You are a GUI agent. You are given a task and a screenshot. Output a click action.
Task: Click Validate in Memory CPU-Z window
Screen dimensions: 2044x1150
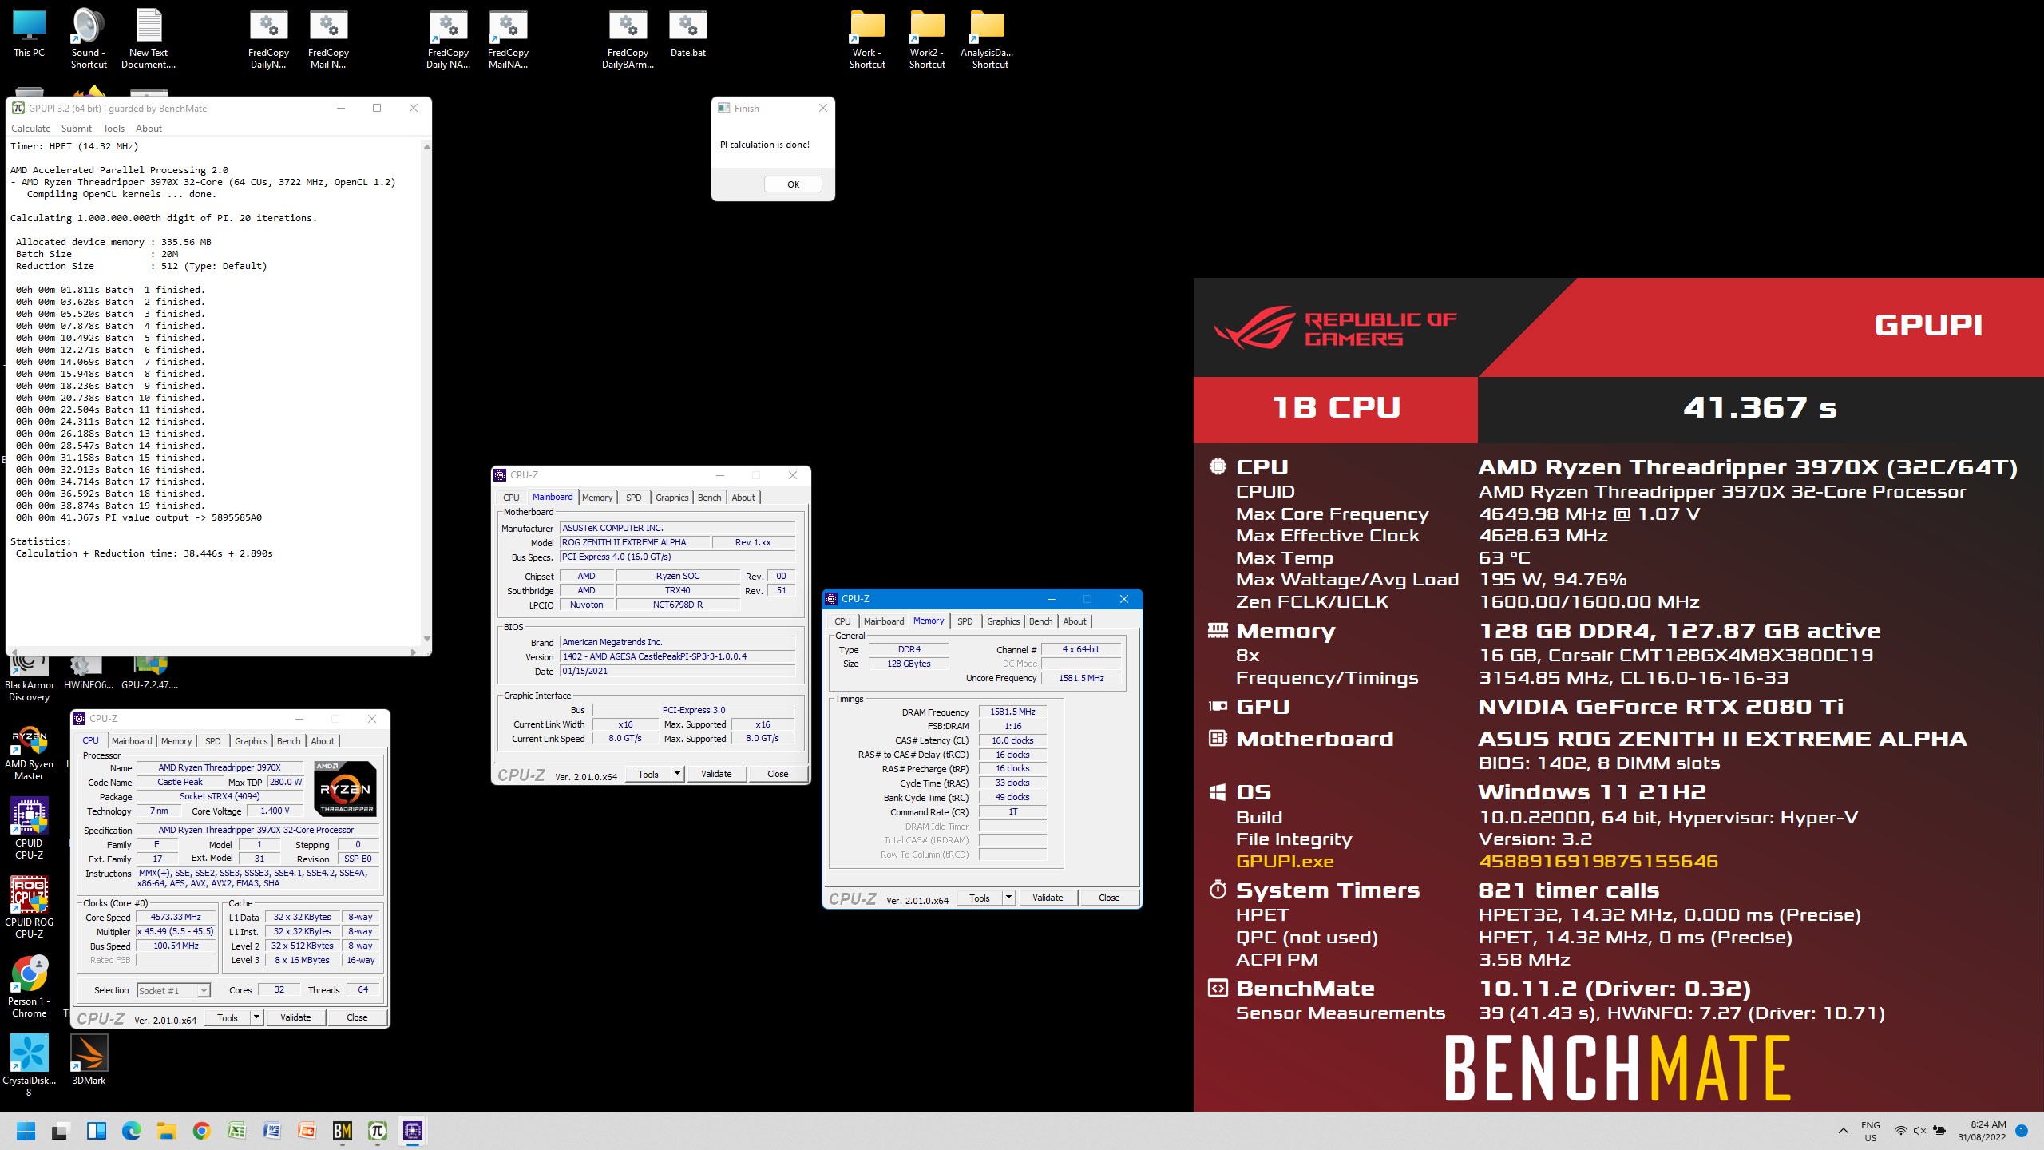(x=1048, y=898)
